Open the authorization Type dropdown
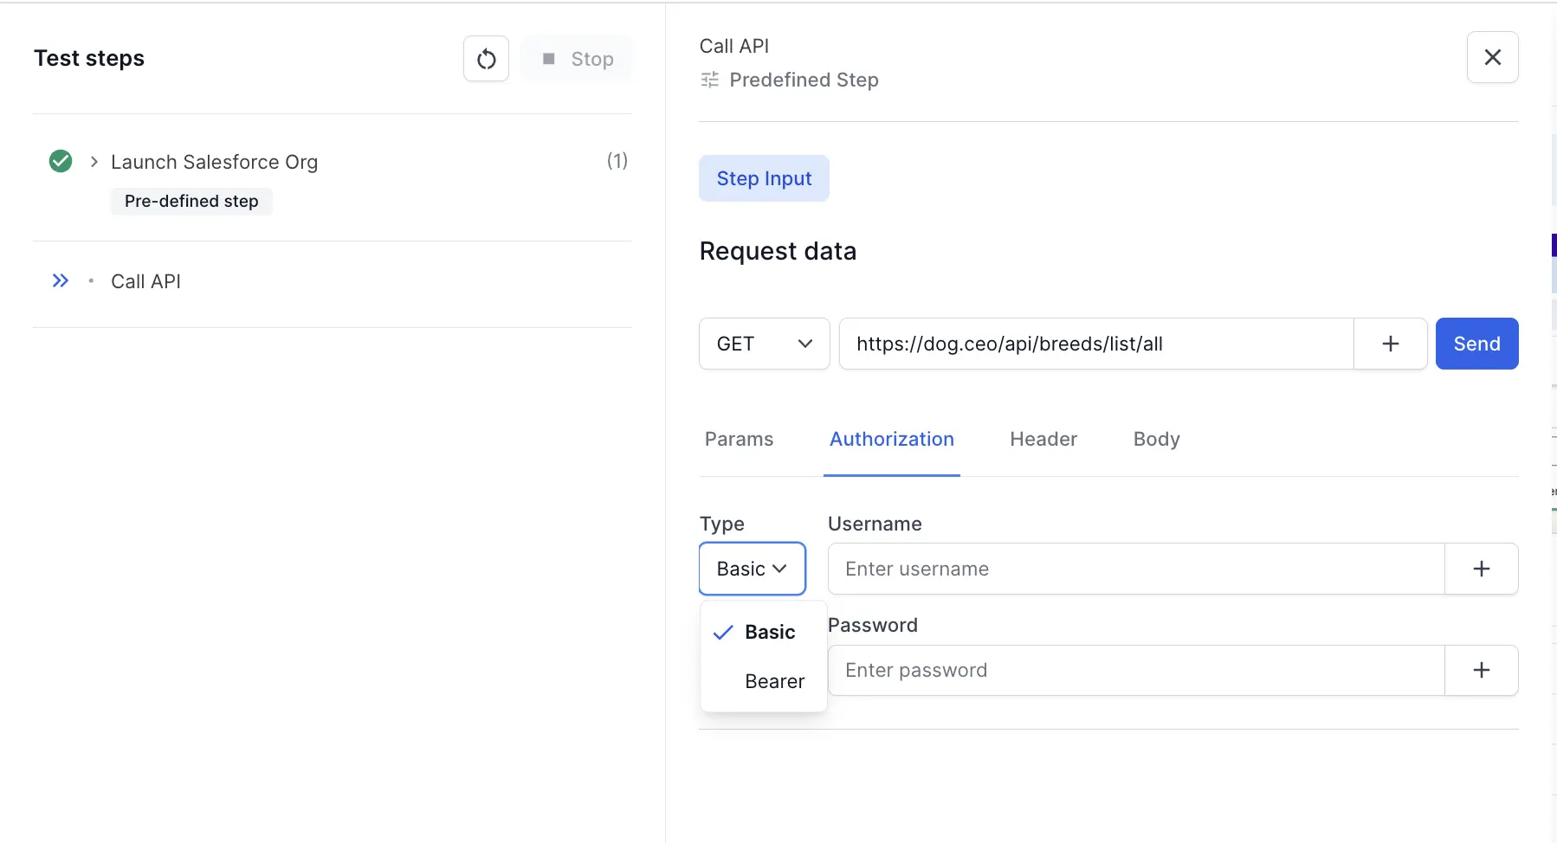The height and width of the screenshot is (843, 1557). pyautogui.click(x=752, y=569)
